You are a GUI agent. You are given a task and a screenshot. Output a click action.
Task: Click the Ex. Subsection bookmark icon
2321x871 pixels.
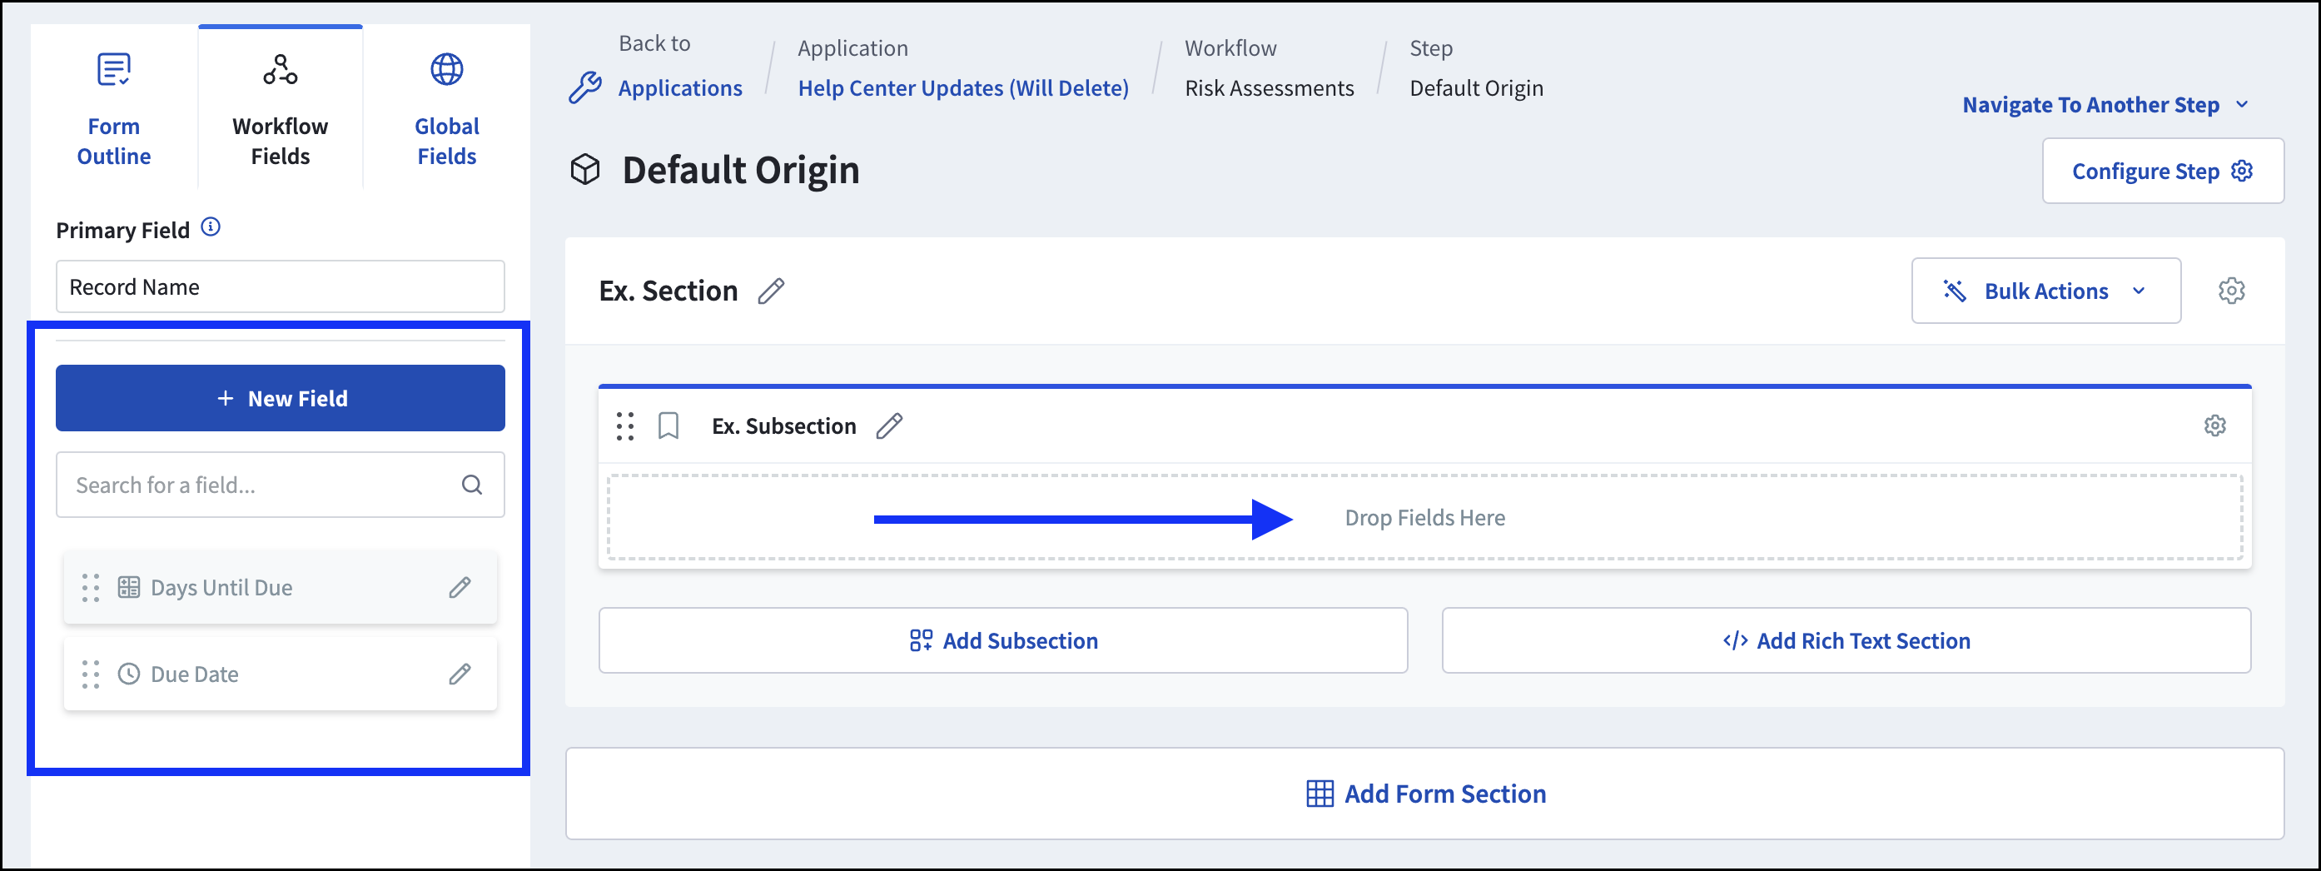[668, 426]
